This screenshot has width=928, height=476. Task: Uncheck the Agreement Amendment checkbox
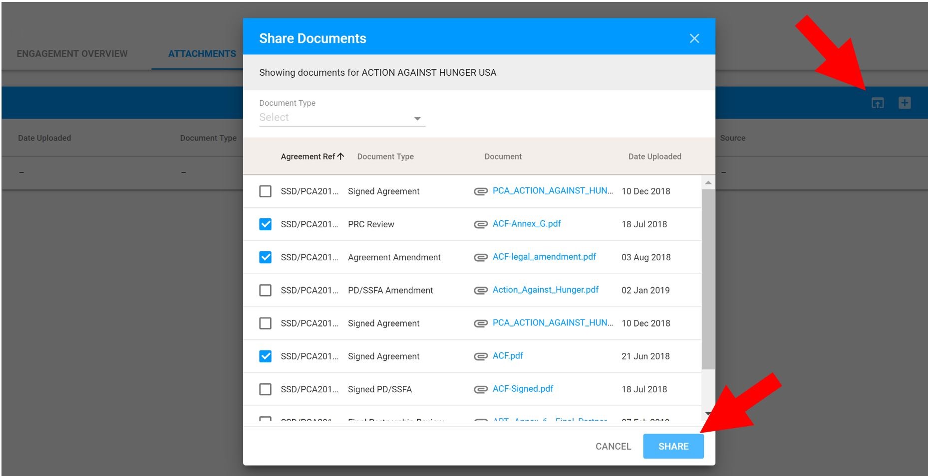pos(265,257)
